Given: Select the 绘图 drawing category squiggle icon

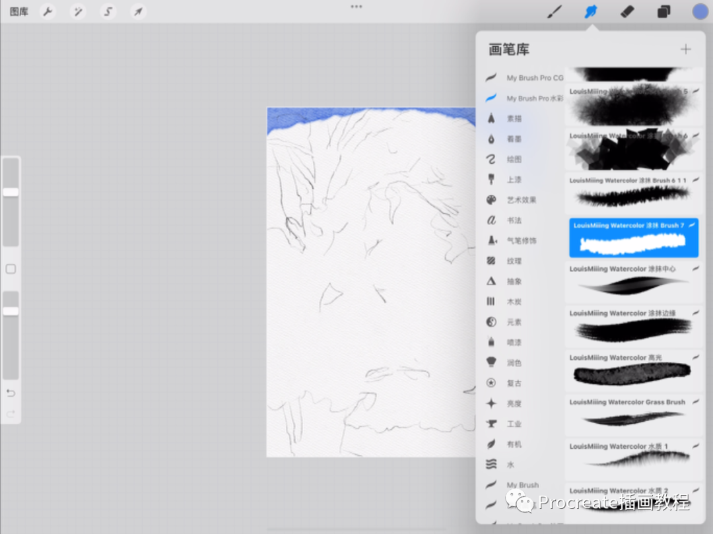Looking at the screenshot, I should point(491,159).
